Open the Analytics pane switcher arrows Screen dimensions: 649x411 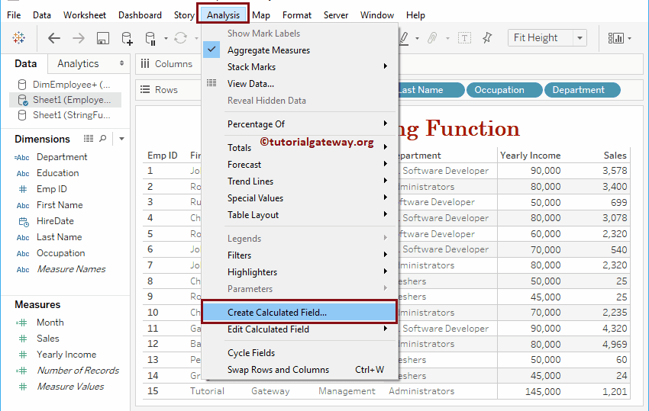pyautogui.click(x=121, y=63)
